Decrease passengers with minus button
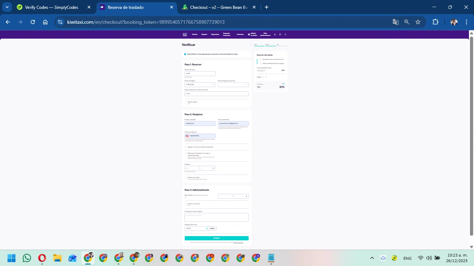 (x=187, y=168)
